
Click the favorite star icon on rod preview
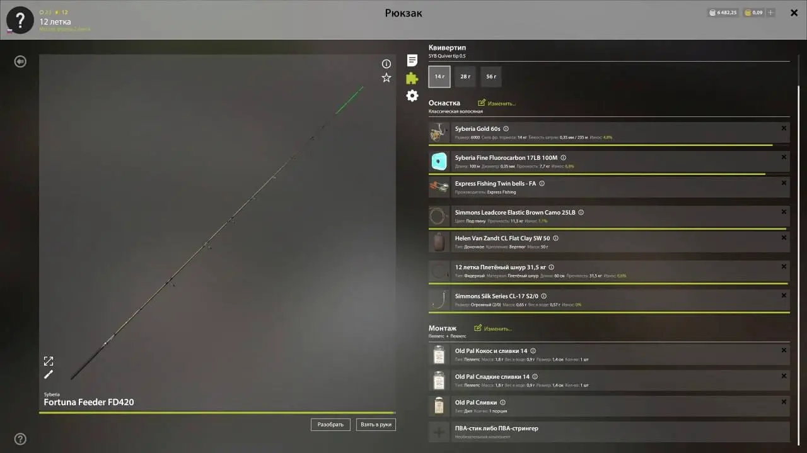point(386,77)
